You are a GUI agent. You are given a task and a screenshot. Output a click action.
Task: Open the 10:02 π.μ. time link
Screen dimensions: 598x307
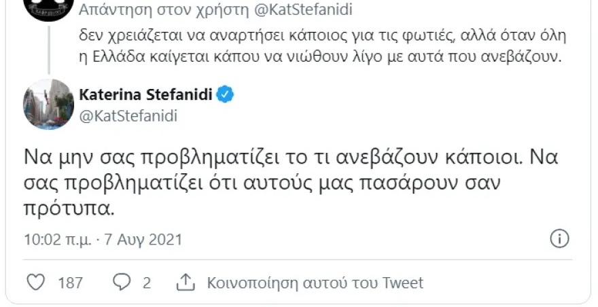[x=56, y=240]
